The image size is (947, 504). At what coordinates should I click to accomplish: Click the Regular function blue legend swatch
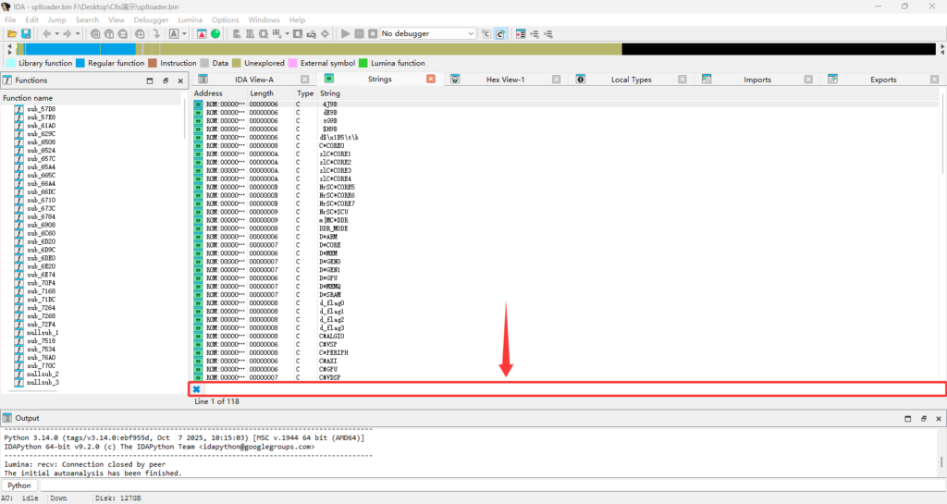tap(80, 63)
